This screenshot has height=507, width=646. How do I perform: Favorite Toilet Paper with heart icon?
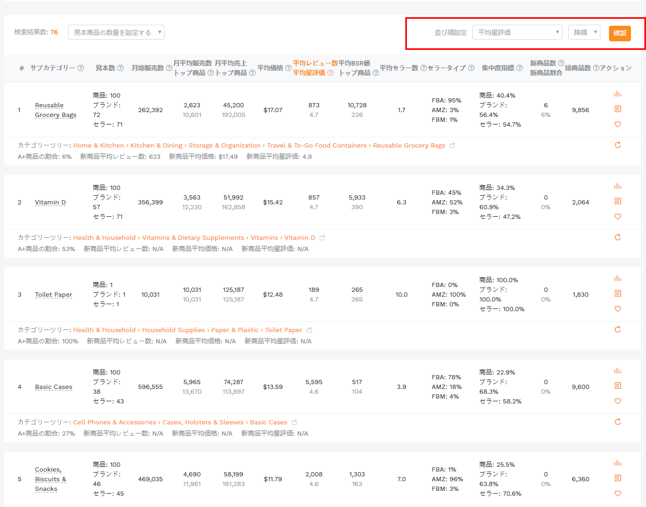pyautogui.click(x=618, y=309)
